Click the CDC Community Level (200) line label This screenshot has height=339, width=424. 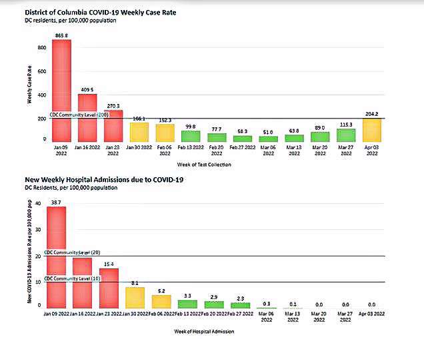pos(79,115)
